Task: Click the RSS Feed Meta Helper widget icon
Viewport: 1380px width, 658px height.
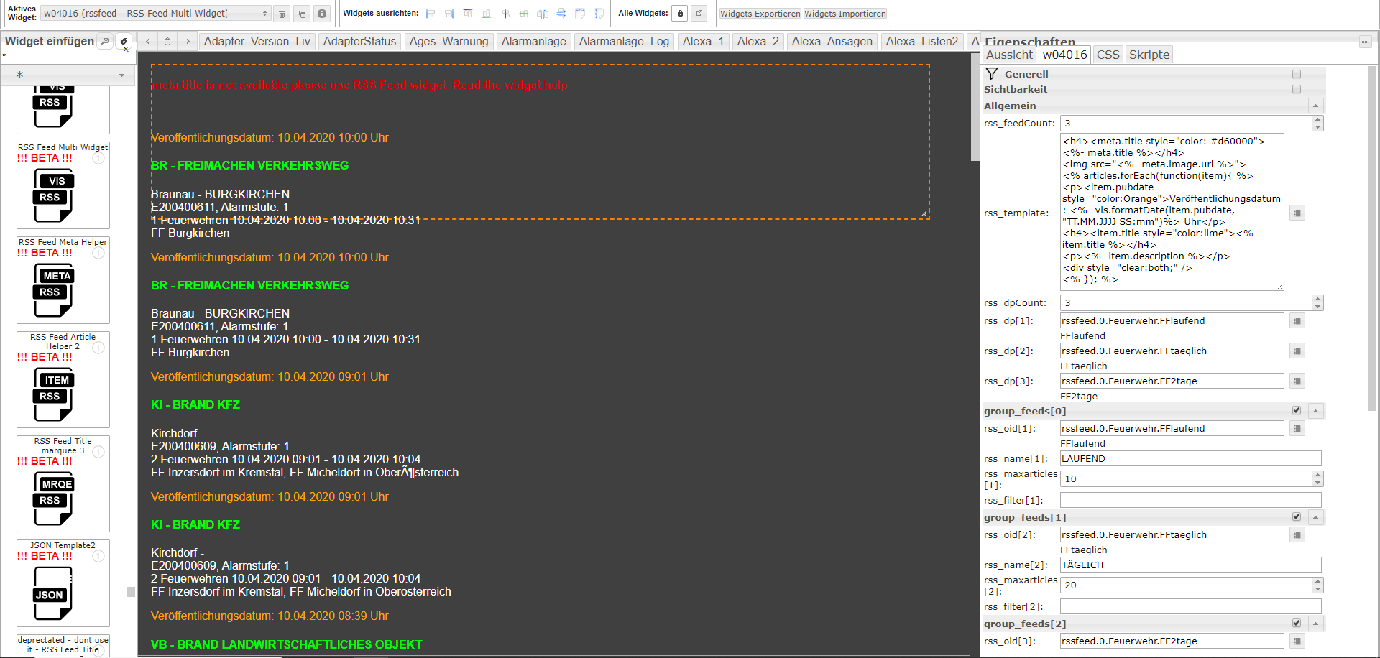Action: tap(54, 290)
